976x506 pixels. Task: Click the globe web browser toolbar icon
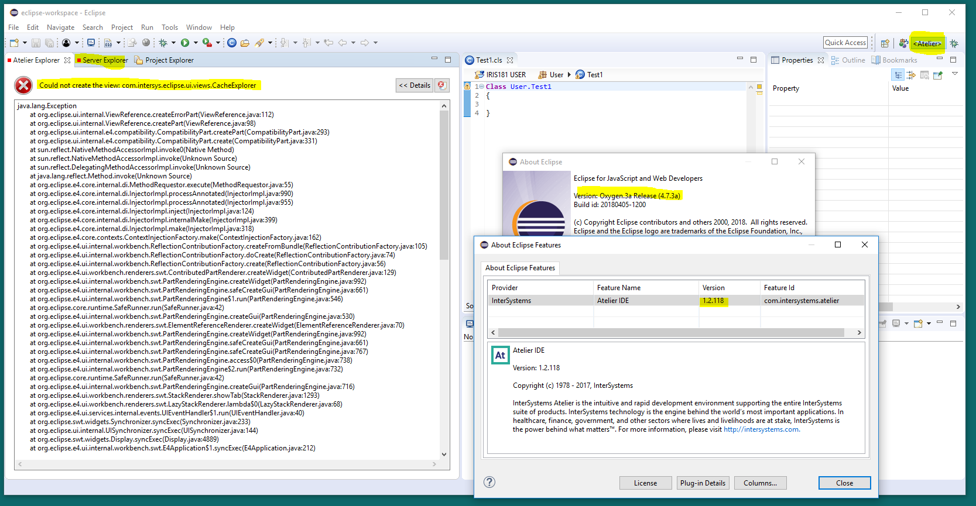point(146,43)
